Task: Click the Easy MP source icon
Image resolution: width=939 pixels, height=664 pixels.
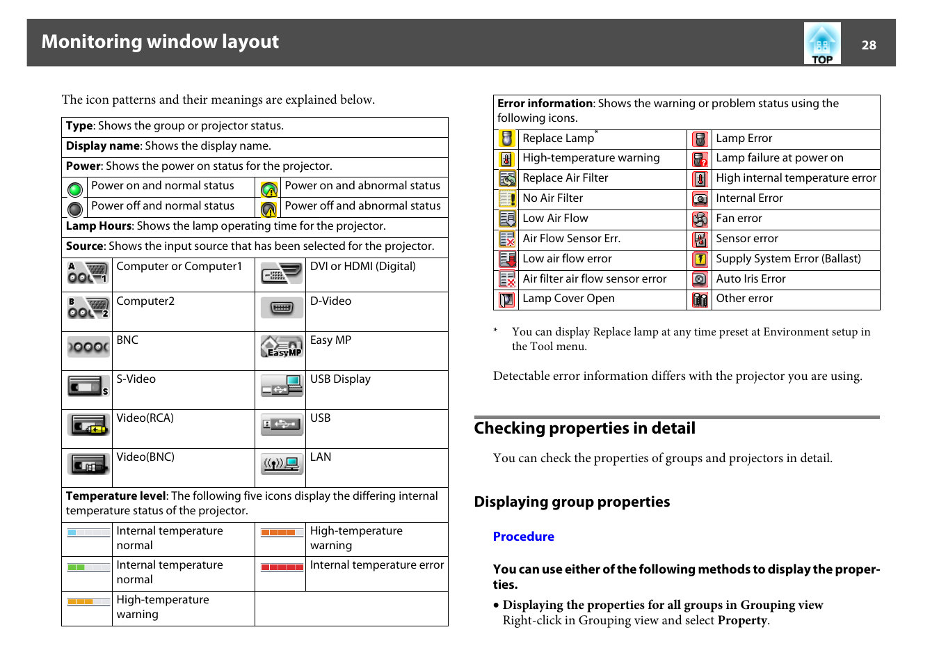Action: point(282,346)
